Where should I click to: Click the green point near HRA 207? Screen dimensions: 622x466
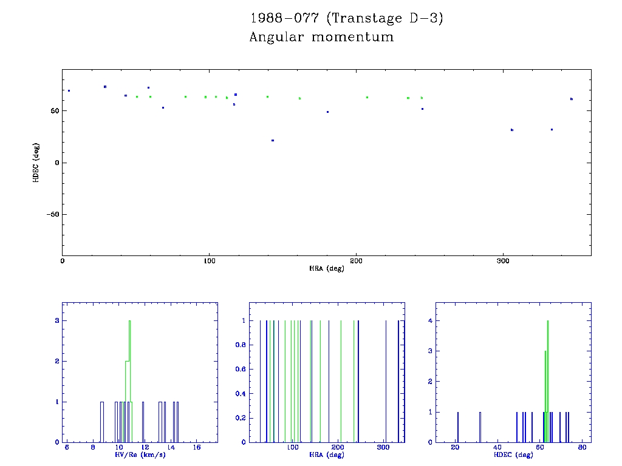367,97
